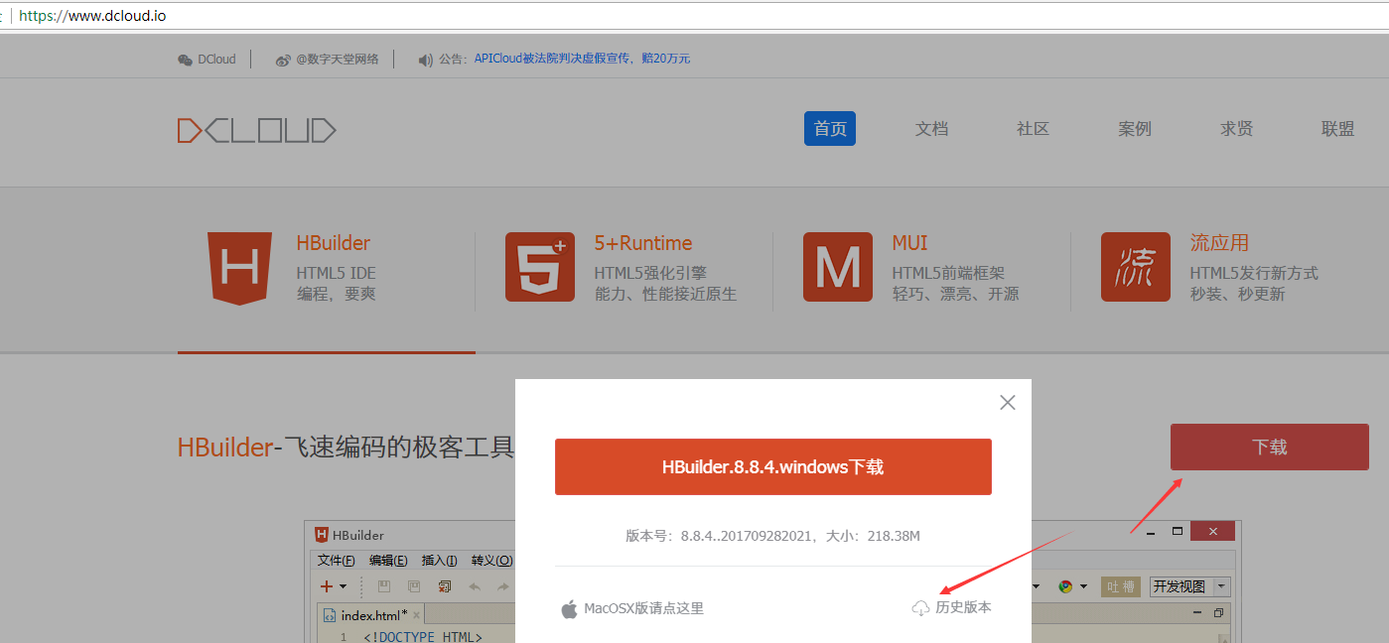Viewport: 1389px width, 643px height.
Task: Click the MUI M square icon
Action: [x=837, y=267]
